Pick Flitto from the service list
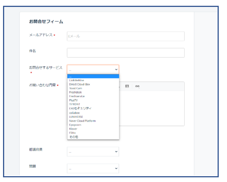Screen dimensions: 227x182 coord(93,133)
